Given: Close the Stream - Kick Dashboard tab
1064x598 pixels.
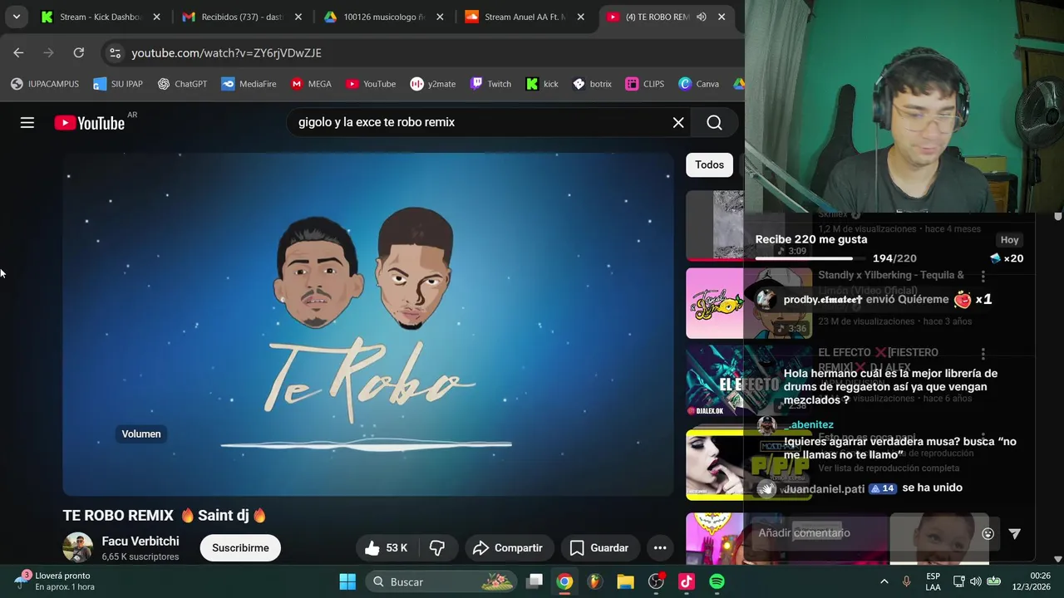Looking at the screenshot, I should (x=156, y=17).
